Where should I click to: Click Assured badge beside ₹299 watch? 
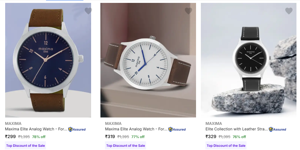77,129
